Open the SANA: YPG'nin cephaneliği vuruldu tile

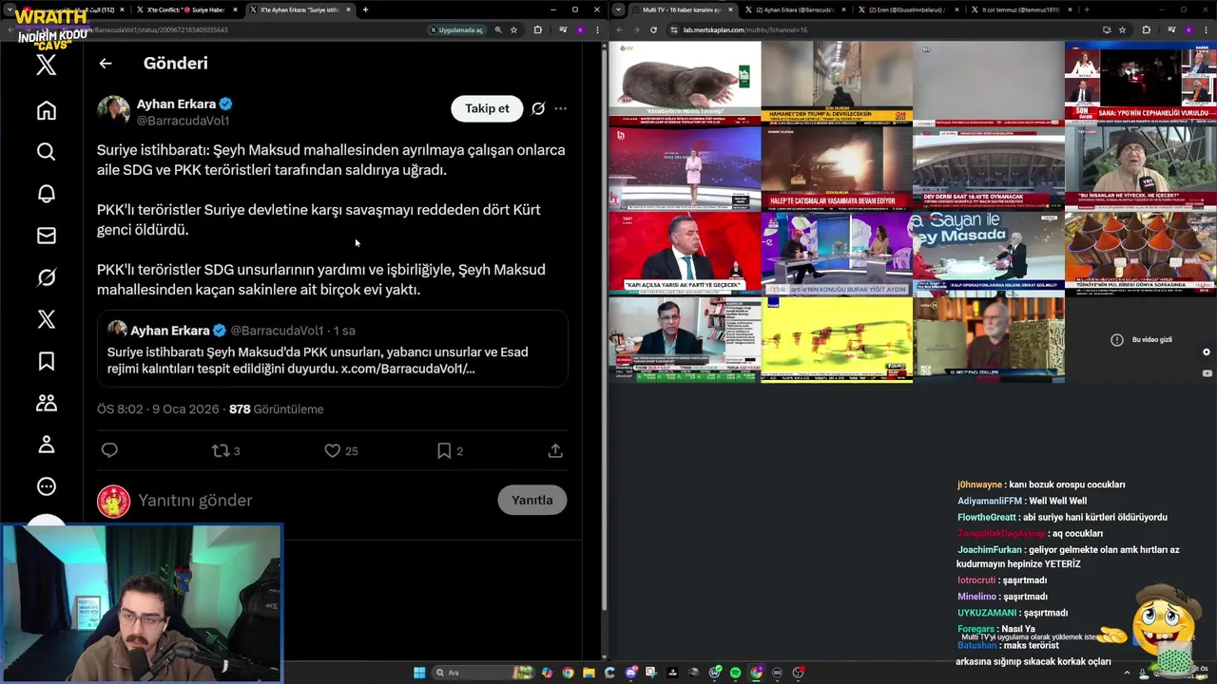(x=1140, y=84)
